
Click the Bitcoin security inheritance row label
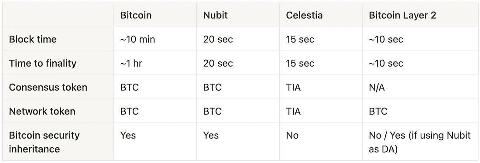tap(44, 142)
